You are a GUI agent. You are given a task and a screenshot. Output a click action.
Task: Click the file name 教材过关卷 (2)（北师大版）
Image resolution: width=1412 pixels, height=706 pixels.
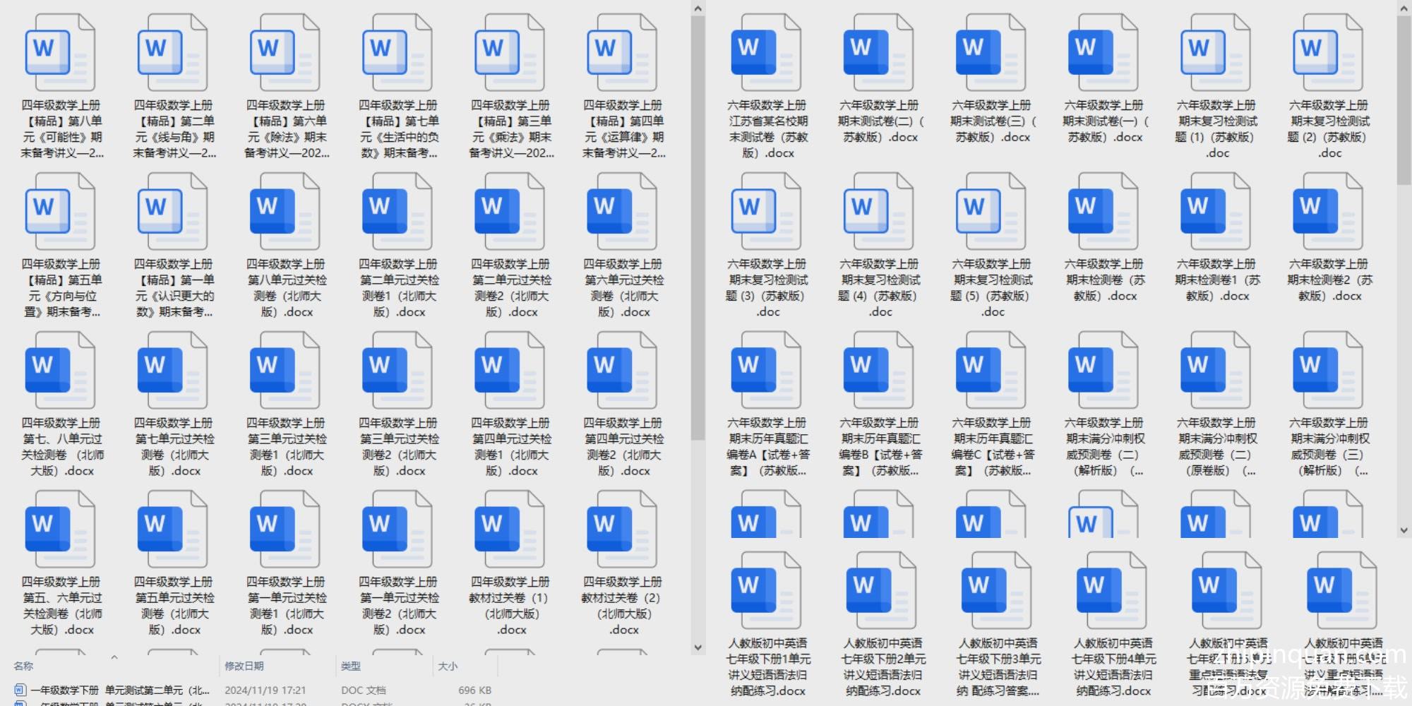pos(621,606)
